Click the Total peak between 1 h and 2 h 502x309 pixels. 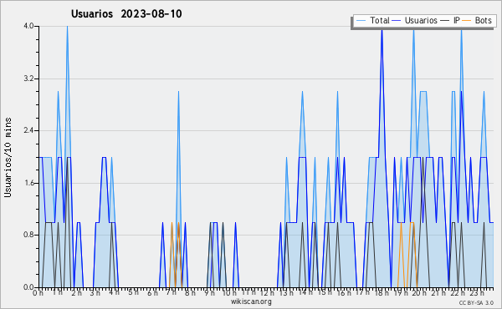coord(67,28)
